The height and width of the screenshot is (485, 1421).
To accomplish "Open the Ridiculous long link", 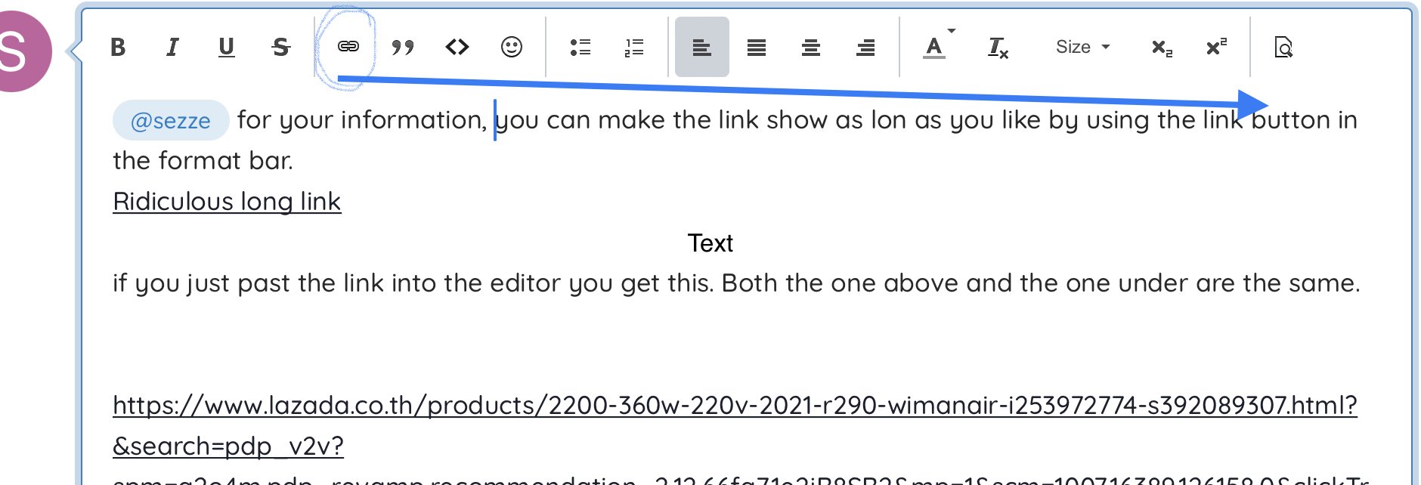I will (227, 202).
